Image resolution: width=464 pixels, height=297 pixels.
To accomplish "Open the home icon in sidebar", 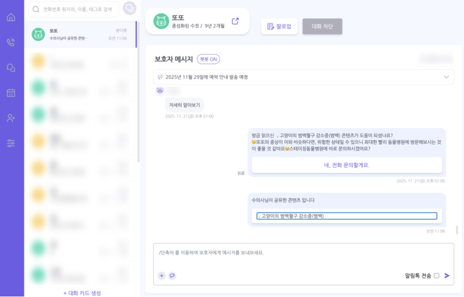I will point(11,17).
